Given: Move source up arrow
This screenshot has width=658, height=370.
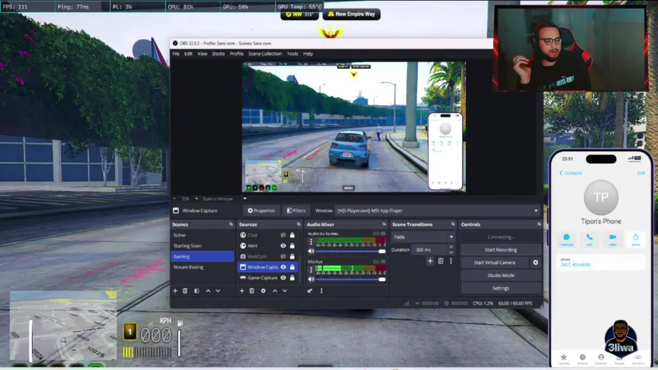Looking at the screenshot, I should (275, 291).
